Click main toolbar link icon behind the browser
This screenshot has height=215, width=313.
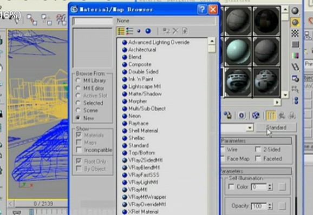pyautogui.click(x=32, y=19)
